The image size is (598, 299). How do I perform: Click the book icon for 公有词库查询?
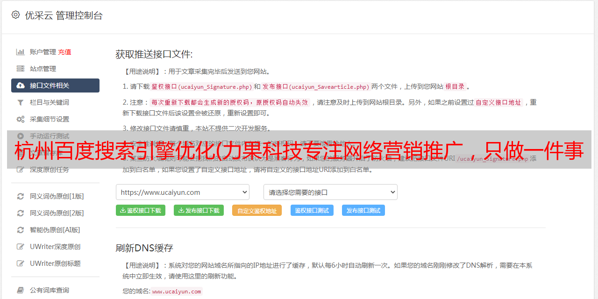click(21, 290)
